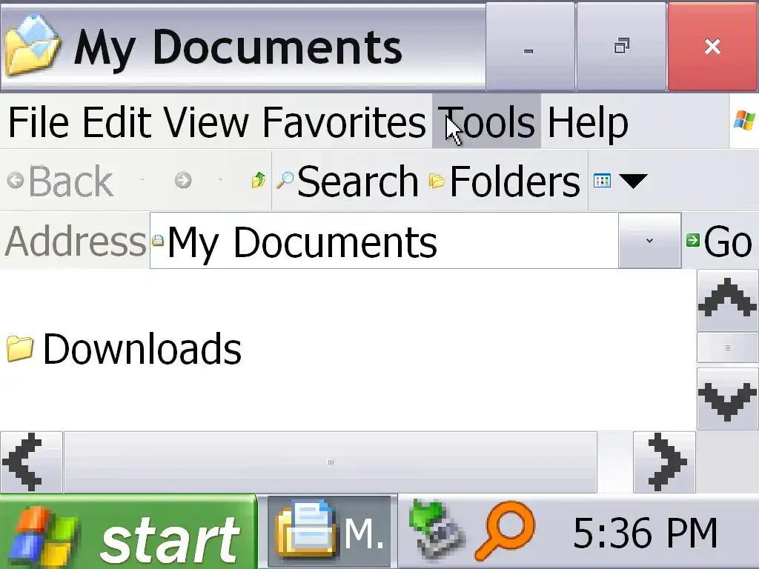
Task: Click the horizontal scrollbar thumb
Action: click(x=330, y=462)
